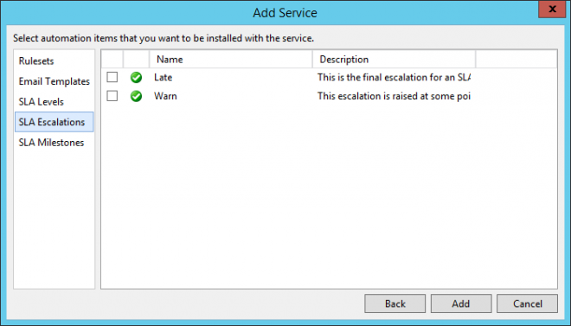Click the Late escalation description text
Viewport: 571px width, 326px height.
pyautogui.click(x=394, y=77)
